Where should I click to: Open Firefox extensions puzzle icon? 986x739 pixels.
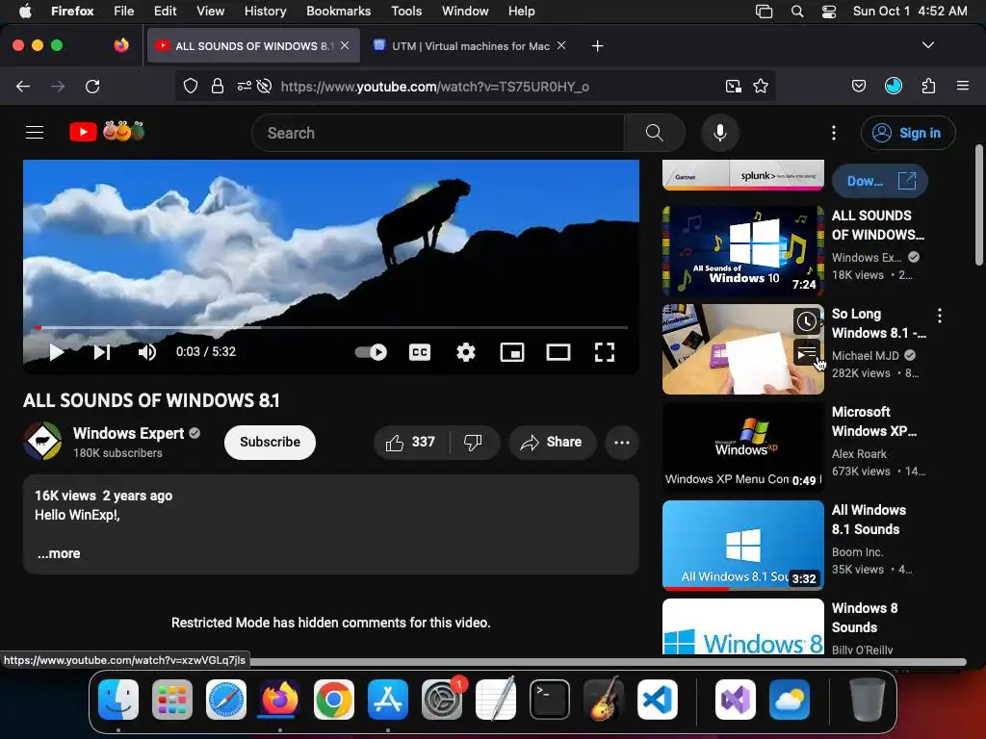(929, 86)
